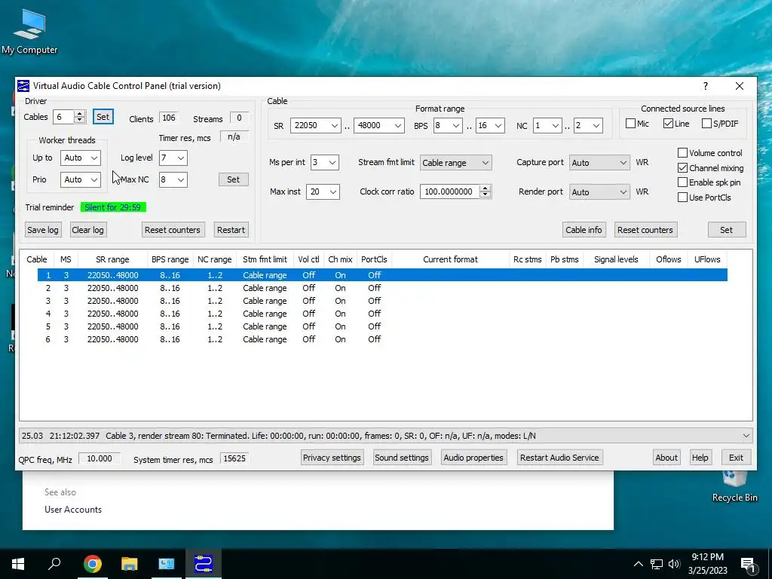The height and width of the screenshot is (579, 772).
Task: Expand the log message dropdown
Action: pos(746,436)
